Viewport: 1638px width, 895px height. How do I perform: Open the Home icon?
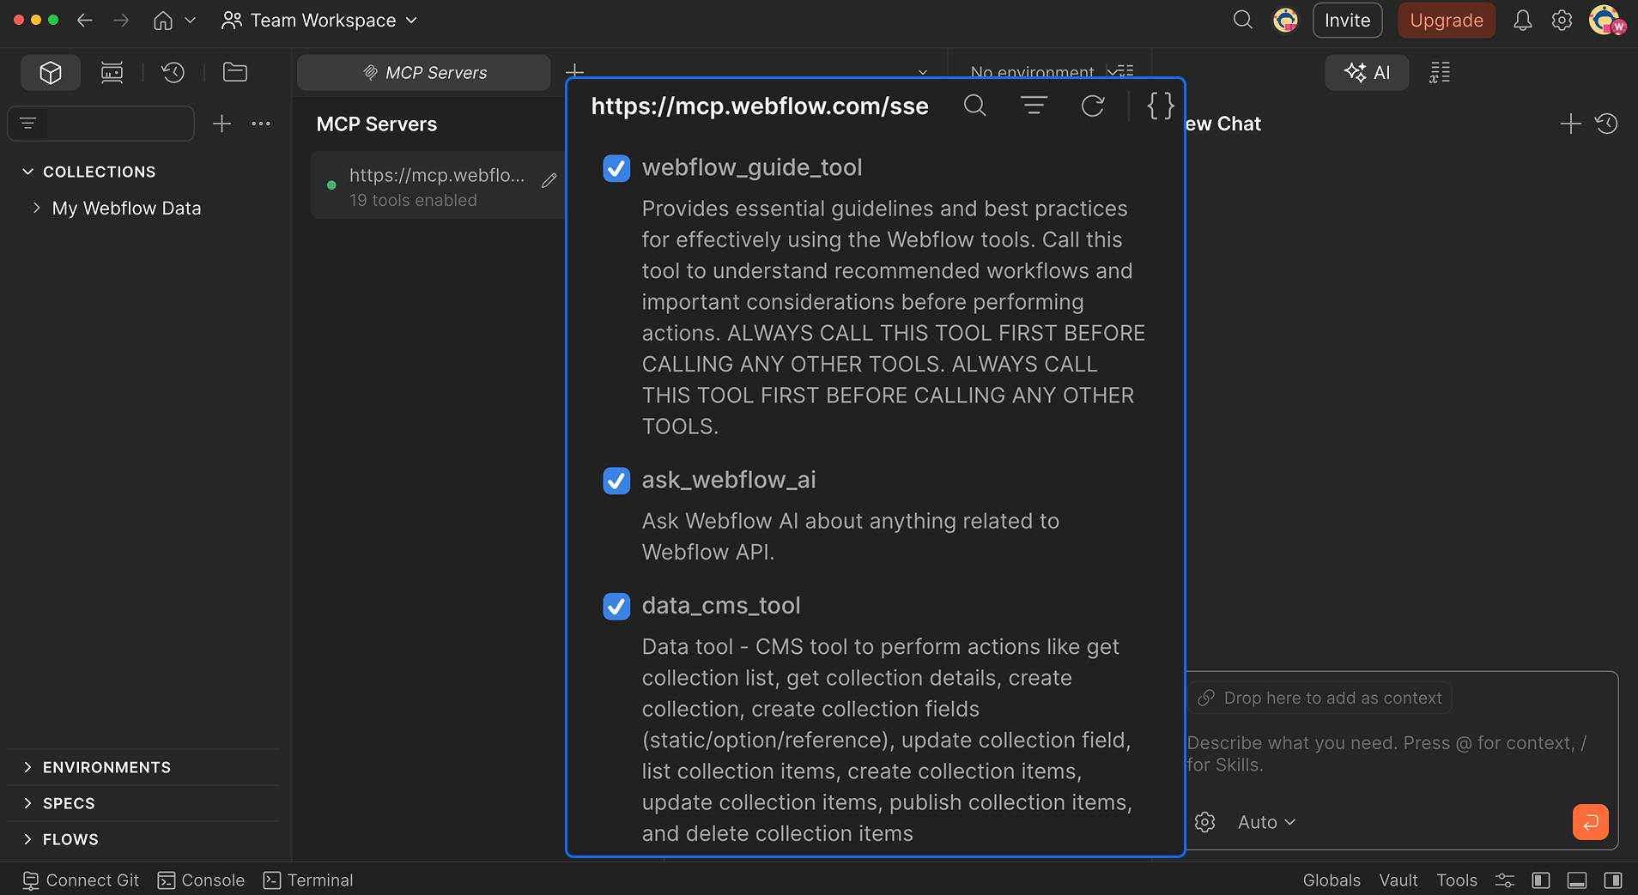163,21
